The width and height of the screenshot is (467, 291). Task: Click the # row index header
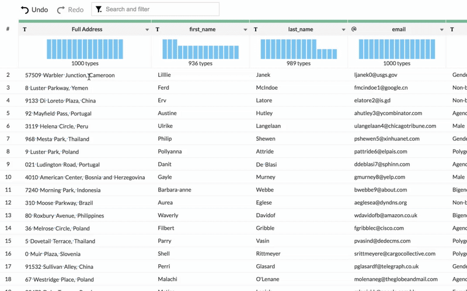click(8, 29)
